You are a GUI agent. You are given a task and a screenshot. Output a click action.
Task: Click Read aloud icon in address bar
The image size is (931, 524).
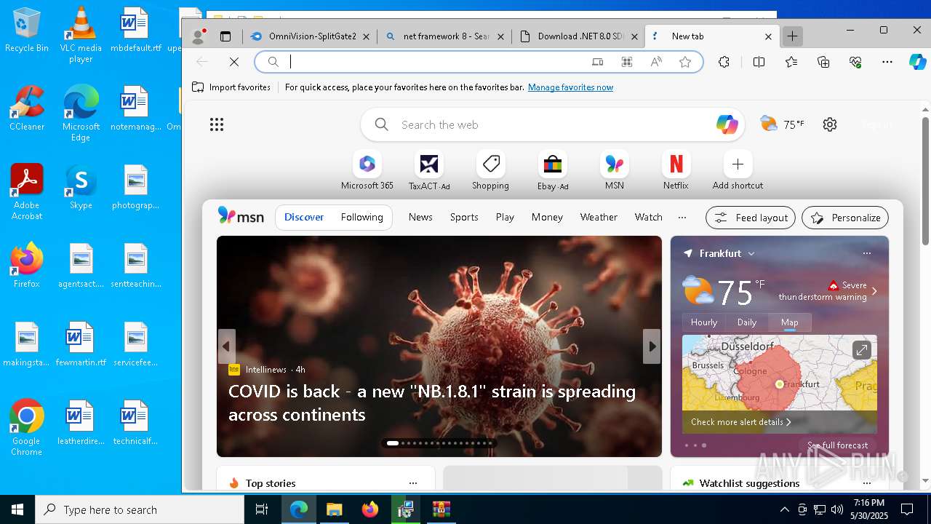pyautogui.click(x=656, y=62)
